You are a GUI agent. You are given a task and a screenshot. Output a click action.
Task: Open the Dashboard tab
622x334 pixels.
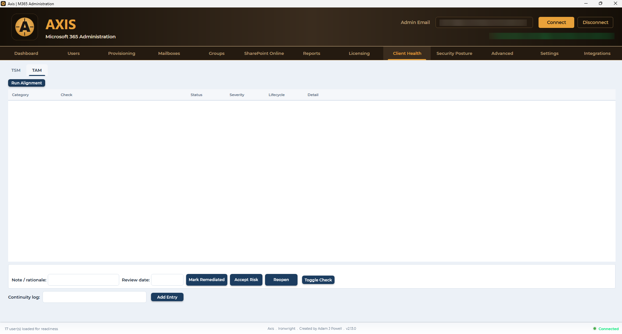26,53
